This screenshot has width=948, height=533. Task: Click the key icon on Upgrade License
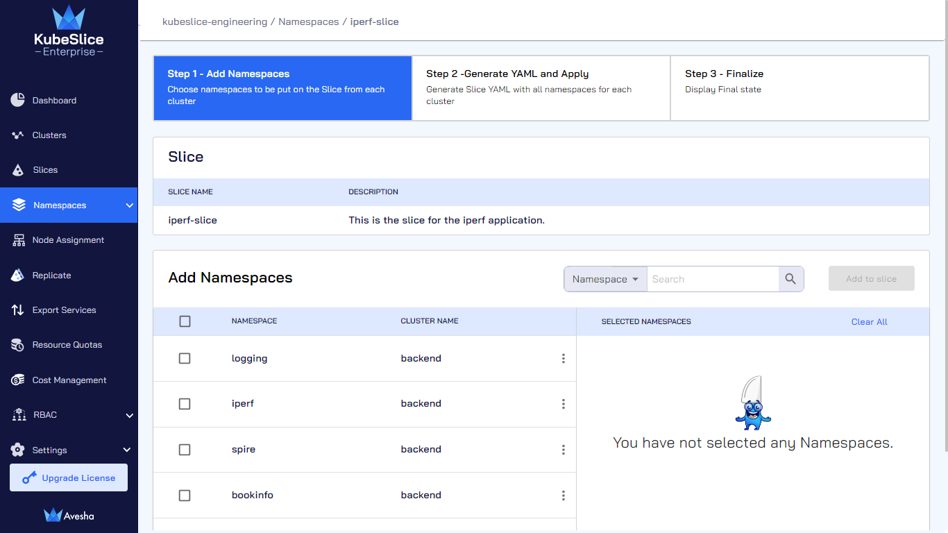pyautogui.click(x=29, y=478)
